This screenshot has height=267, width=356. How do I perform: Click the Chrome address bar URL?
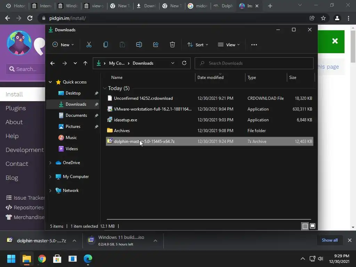[67, 18]
